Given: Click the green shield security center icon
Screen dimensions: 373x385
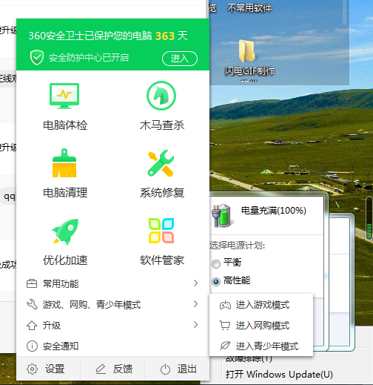Looking at the screenshot, I should coord(37,58).
